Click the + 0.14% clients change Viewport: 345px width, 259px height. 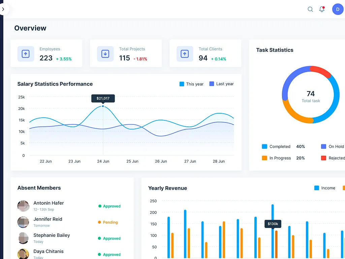[218, 59]
